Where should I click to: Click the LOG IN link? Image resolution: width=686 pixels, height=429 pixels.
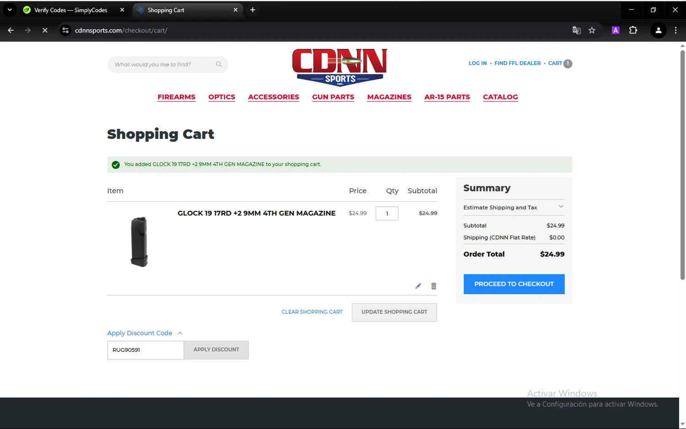tap(477, 64)
